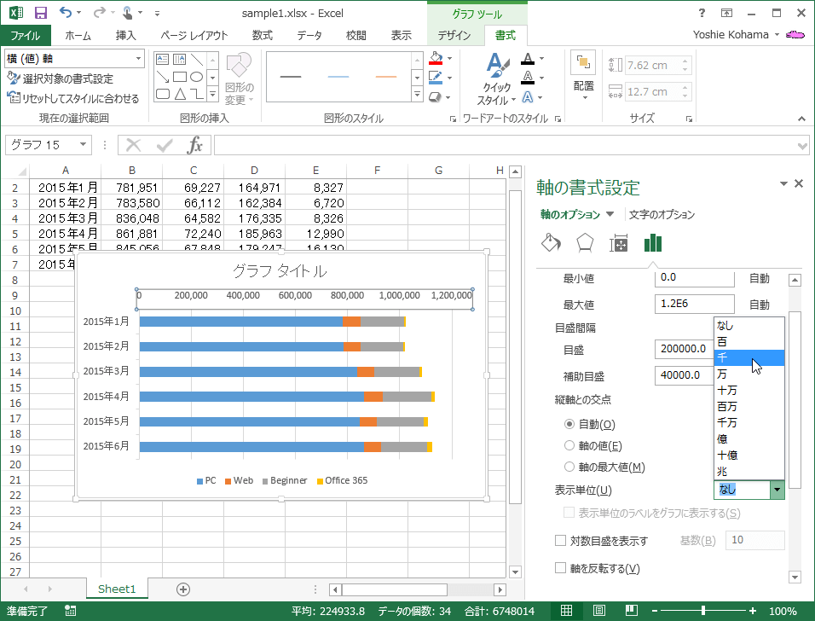Screen dimensions: 815x621
Task: Choose the 軸の最大値(M) radio option
Action: coord(569,467)
